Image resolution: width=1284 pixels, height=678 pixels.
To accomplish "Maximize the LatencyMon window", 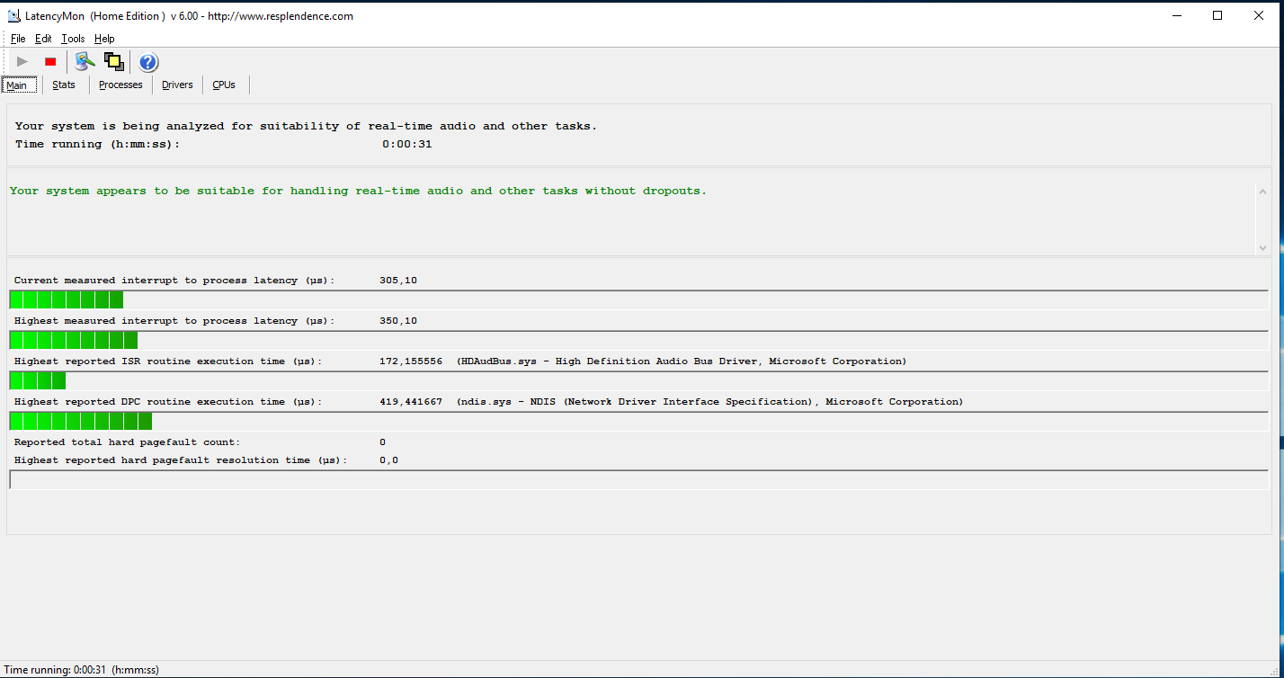I will (x=1217, y=15).
